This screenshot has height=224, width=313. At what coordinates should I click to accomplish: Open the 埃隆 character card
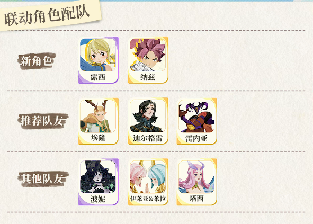click(98, 121)
